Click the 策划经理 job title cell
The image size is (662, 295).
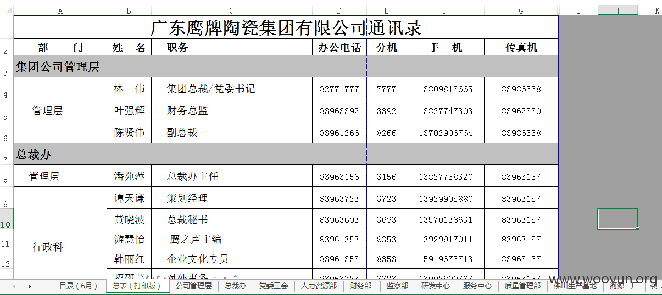232,198
